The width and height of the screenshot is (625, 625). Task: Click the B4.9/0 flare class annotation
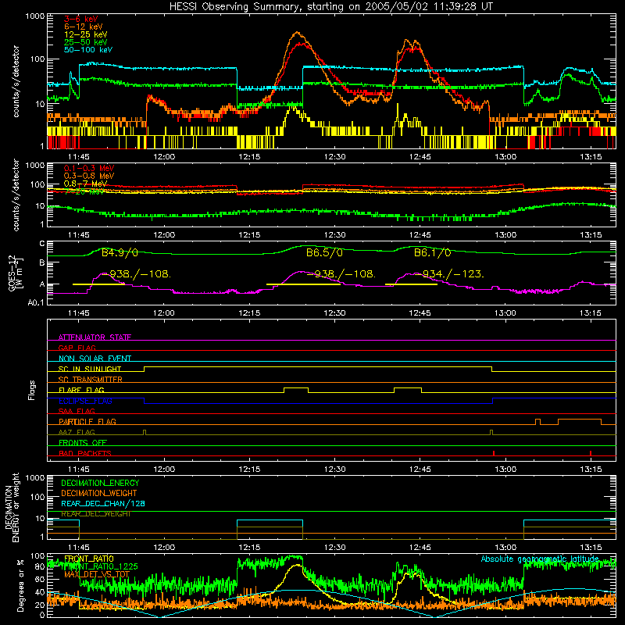[x=120, y=252]
